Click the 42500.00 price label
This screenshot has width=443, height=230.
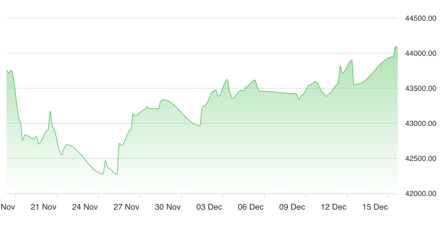[420, 159]
